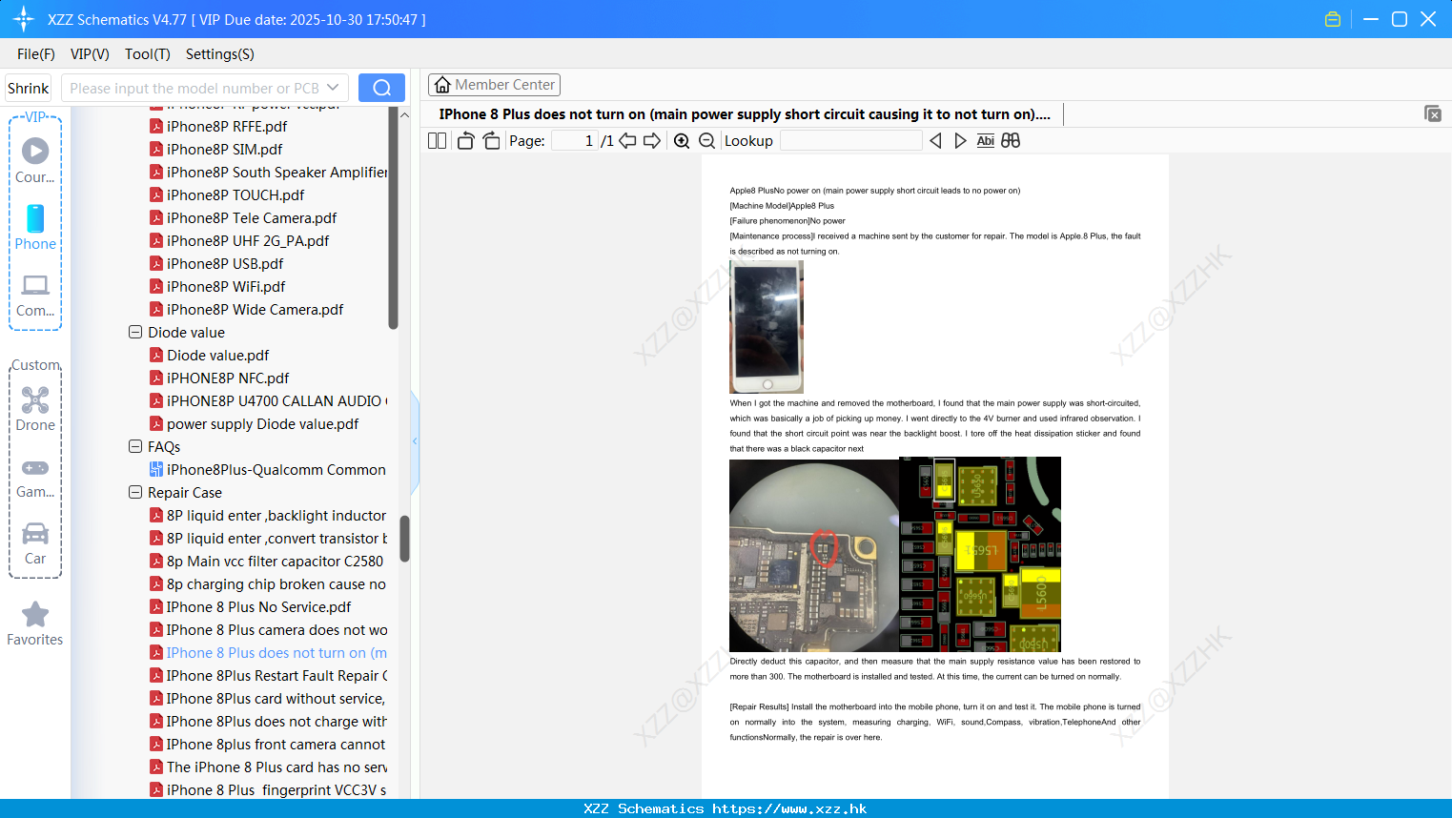Click the yellow toolbox icon in title bar
The height and width of the screenshot is (818, 1452).
tap(1333, 19)
